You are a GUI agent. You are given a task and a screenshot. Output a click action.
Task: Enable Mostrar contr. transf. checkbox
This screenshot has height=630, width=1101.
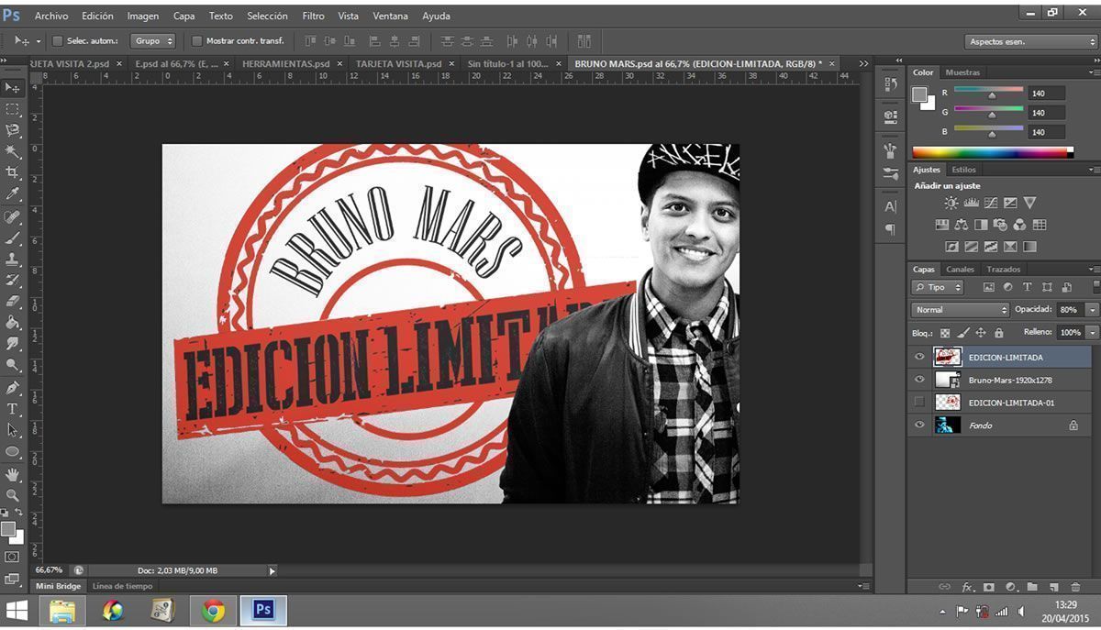tap(196, 41)
